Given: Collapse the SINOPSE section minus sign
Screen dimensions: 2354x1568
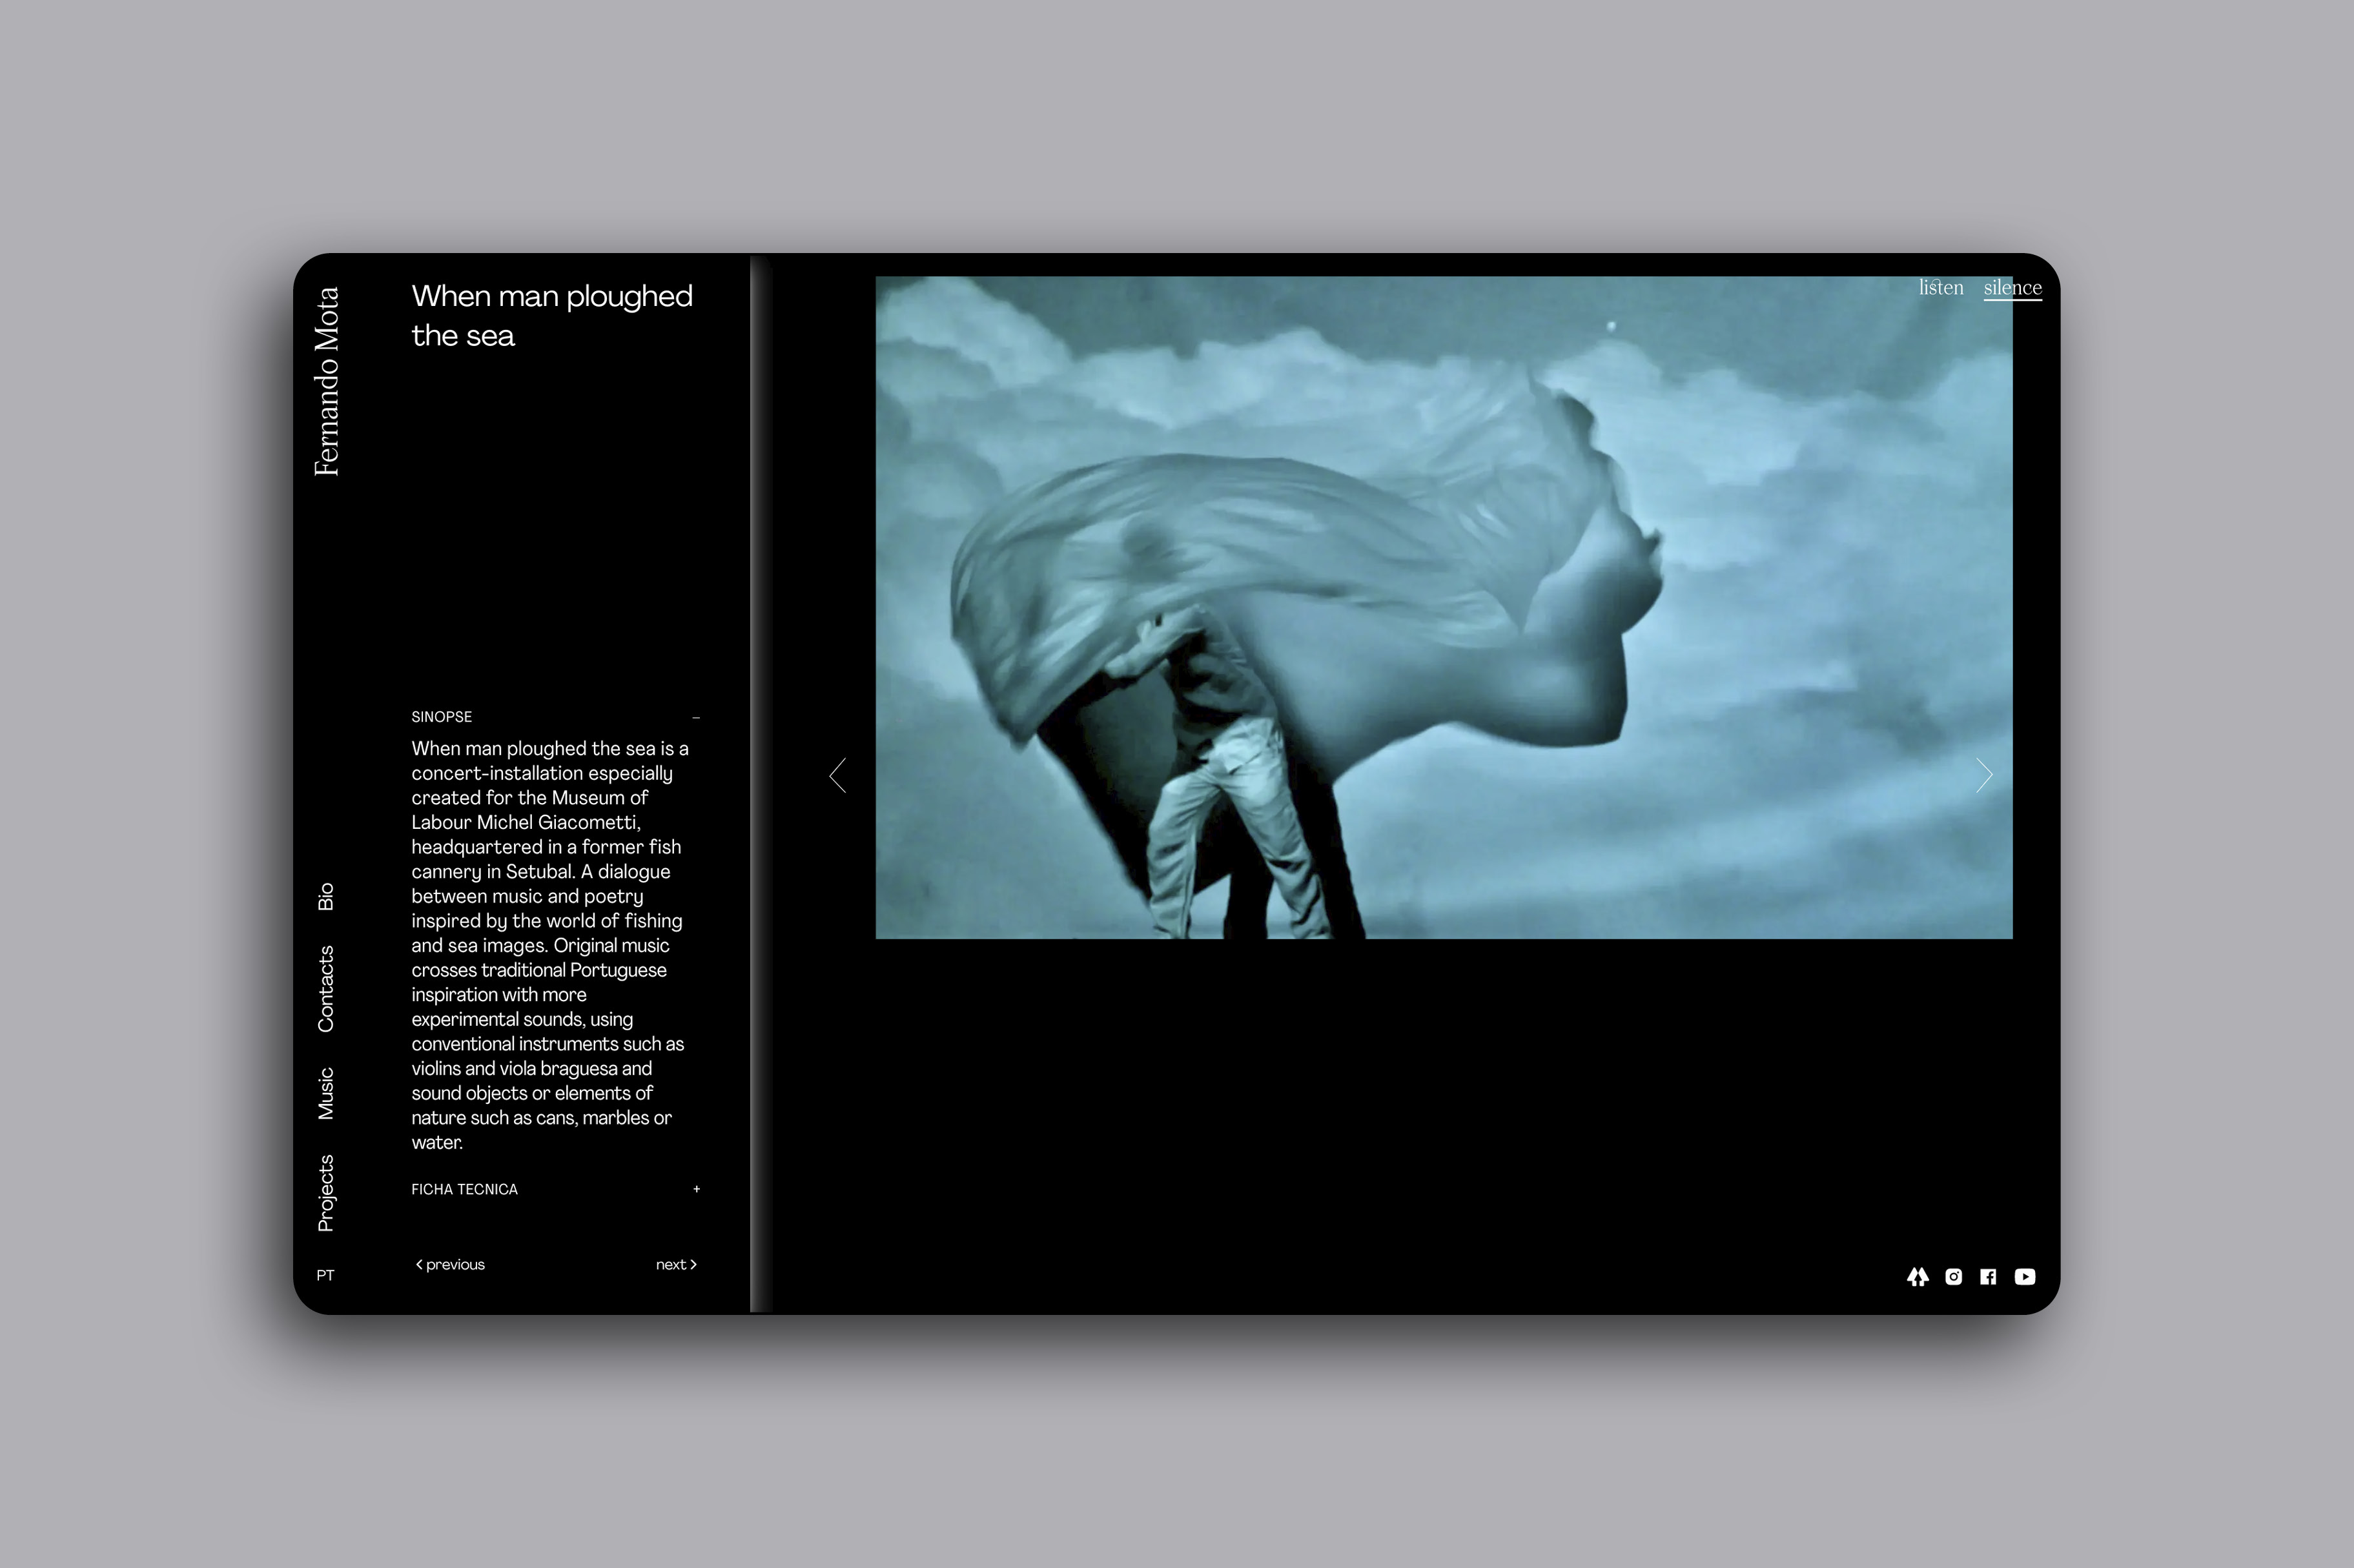Looking at the screenshot, I should tap(696, 718).
